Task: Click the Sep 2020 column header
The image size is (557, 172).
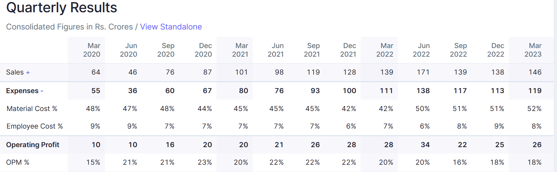Action: coord(166,50)
